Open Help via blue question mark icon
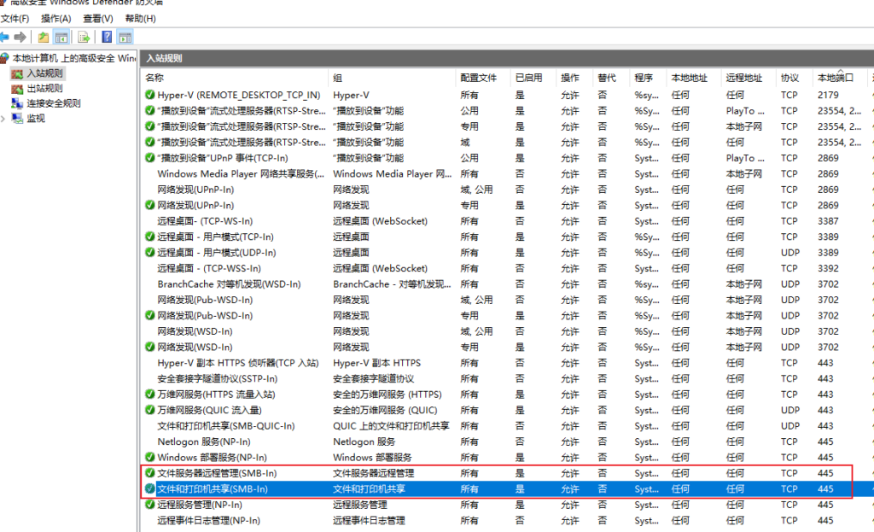874x532 pixels. (x=107, y=37)
